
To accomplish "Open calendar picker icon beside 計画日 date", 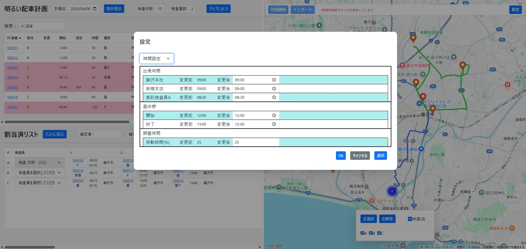I will tap(95, 9).
